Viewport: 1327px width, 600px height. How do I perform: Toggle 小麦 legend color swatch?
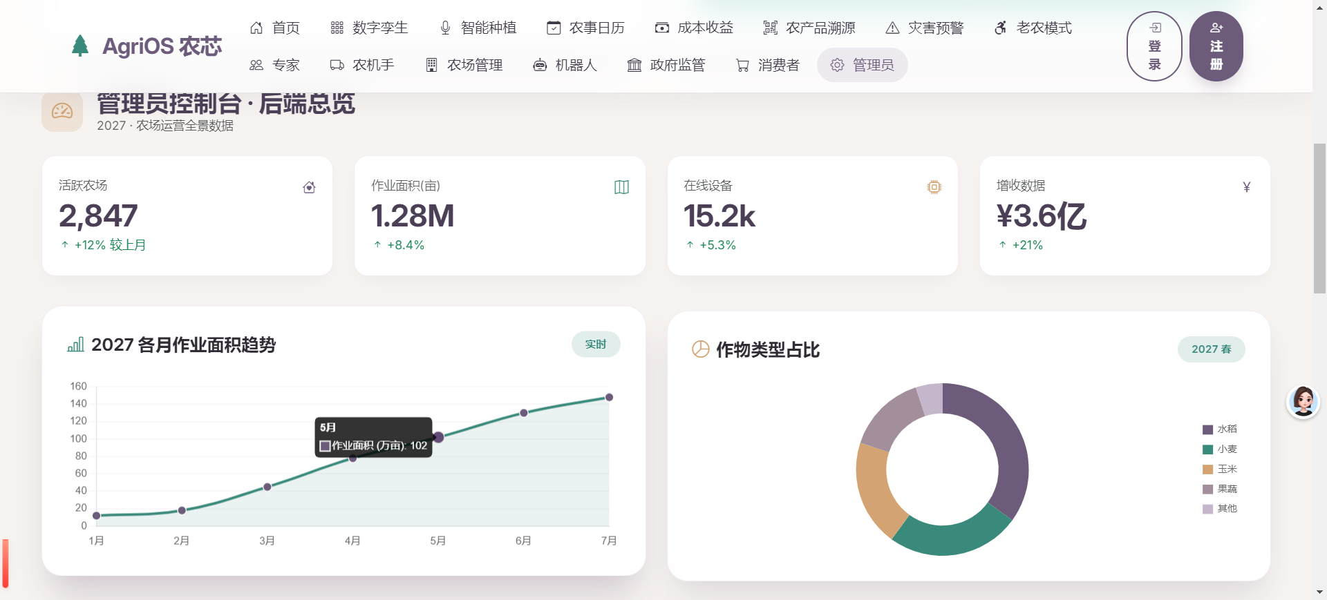pos(1207,449)
